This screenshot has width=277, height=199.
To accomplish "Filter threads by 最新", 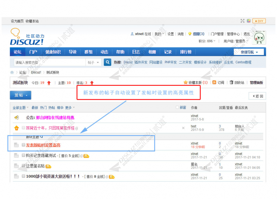I will [35, 107].
